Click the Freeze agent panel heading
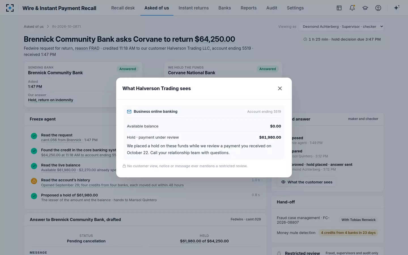Image resolution: width=408 pixels, height=255 pixels. tap(42, 119)
